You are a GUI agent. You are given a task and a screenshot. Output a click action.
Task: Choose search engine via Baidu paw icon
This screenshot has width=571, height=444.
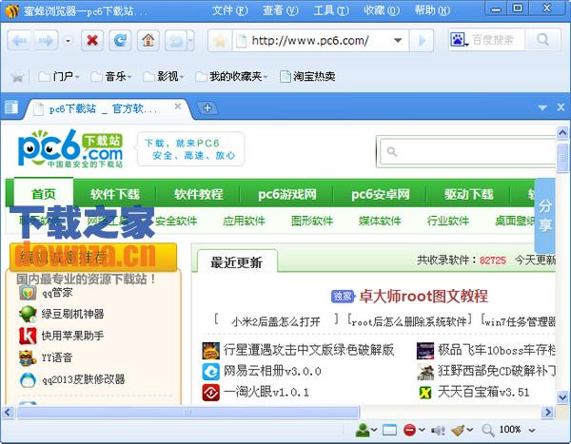(x=460, y=39)
